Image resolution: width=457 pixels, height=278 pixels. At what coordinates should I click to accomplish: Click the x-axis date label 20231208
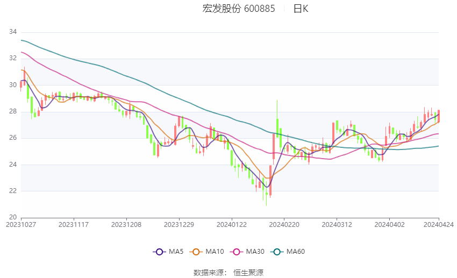pos(126,225)
